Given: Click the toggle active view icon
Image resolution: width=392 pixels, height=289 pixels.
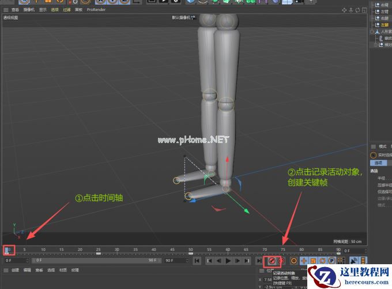Looking at the screenshot, I should pos(364,10).
